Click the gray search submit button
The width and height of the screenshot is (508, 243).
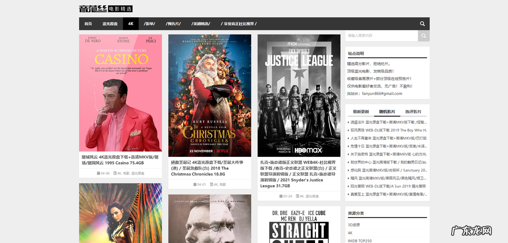click(x=424, y=36)
